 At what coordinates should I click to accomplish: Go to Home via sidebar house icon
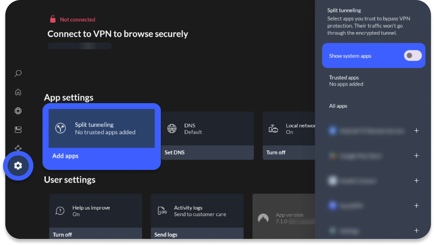coord(18,92)
